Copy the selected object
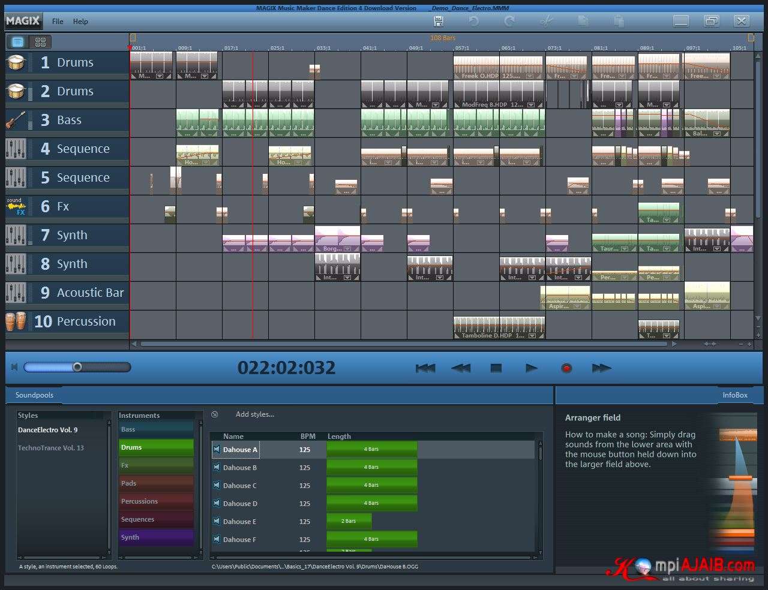Image resolution: width=768 pixels, height=590 pixels. pyautogui.click(x=582, y=21)
